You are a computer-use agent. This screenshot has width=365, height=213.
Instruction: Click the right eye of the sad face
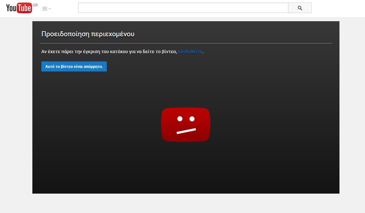[x=192, y=119]
